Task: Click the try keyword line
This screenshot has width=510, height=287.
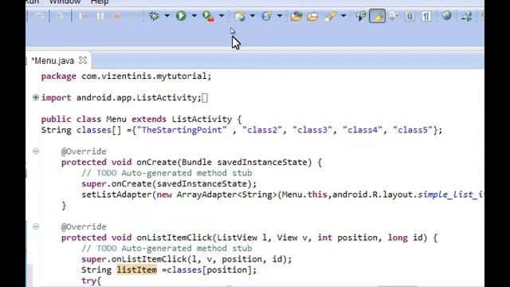Action: coord(92,281)
